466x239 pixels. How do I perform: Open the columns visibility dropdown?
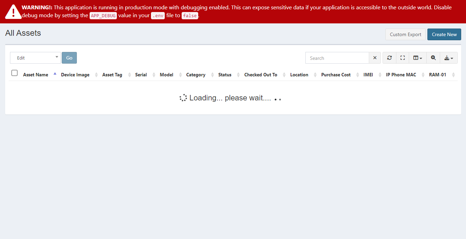click(x=417, y=58)
